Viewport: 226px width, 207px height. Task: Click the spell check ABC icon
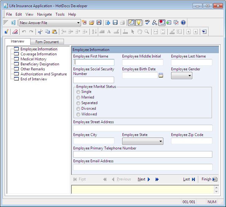147,23
